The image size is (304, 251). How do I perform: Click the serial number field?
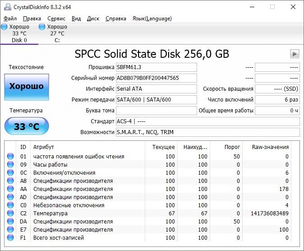pos(157,78)
